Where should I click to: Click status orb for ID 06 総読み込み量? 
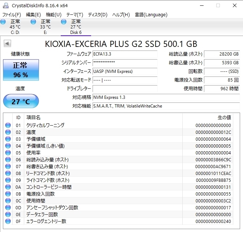point(8,159)
